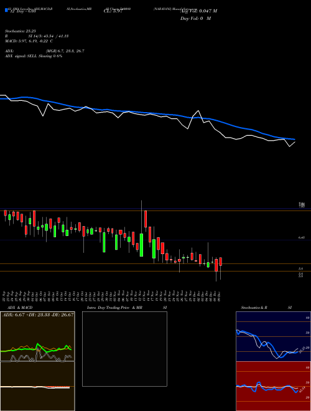The width and height of the screenshot is (311, 411).
Task: Click the RSI 14/5 value line
Action: click(x=37, y=36)
